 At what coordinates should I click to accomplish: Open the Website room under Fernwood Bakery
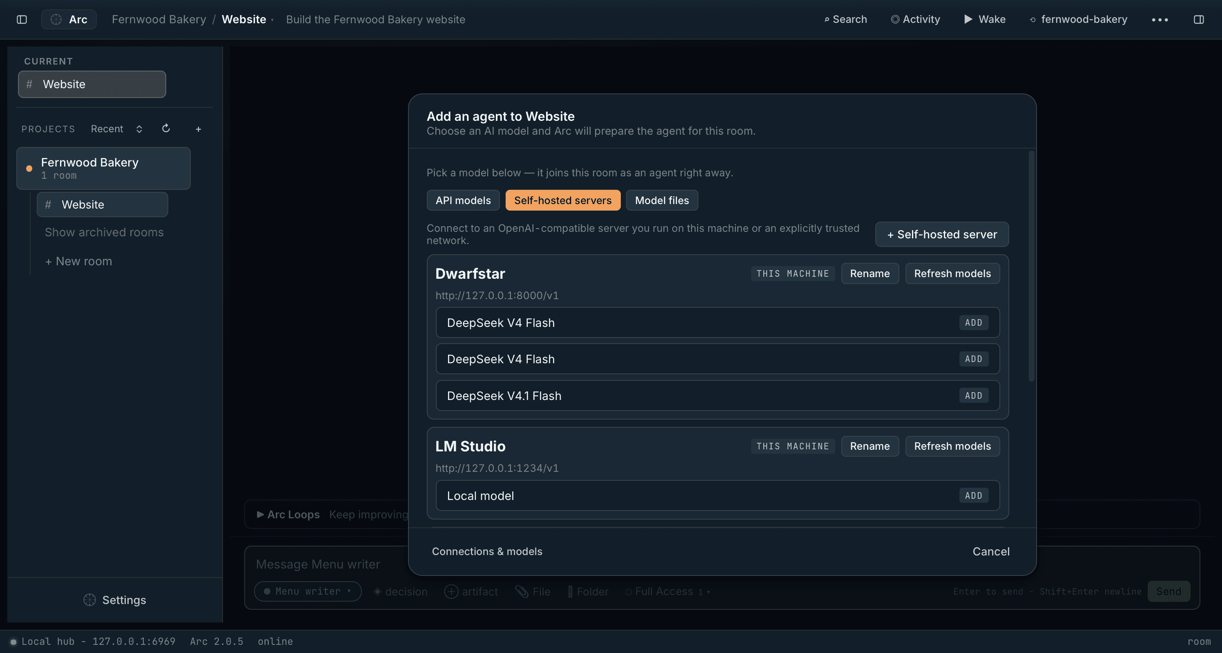pyautogui.click(x=103, y=205)
